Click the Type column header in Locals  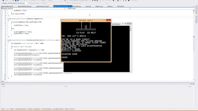pyautogui.click(x=190, y=86)
